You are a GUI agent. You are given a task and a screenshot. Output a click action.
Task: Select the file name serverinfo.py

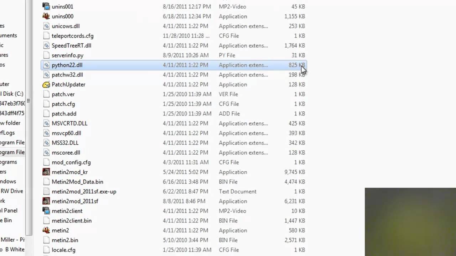[x=67, y=55]
